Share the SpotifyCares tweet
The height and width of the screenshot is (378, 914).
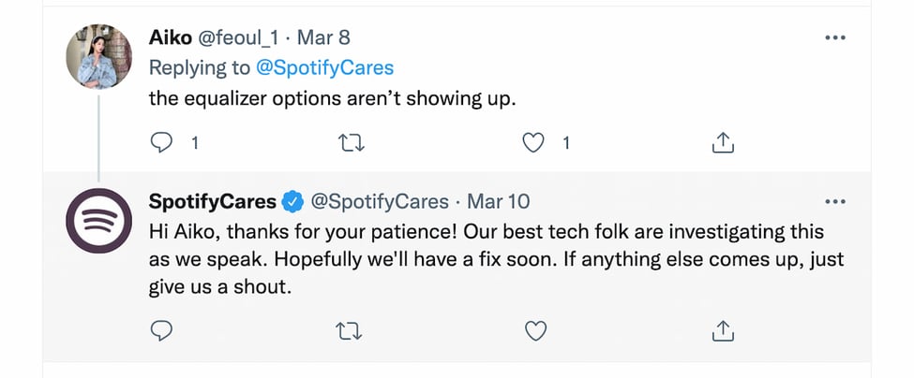tap(723, 330)
